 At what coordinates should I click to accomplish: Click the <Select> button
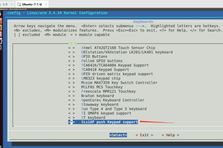click(118, 135)
